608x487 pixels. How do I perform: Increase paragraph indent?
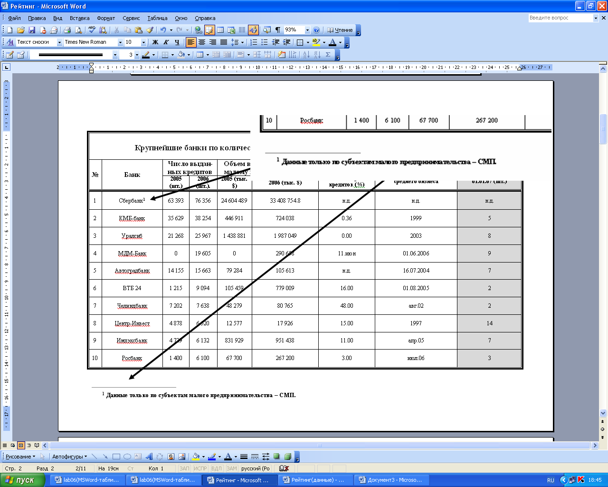pyautogui.click(x=287, y=42)
